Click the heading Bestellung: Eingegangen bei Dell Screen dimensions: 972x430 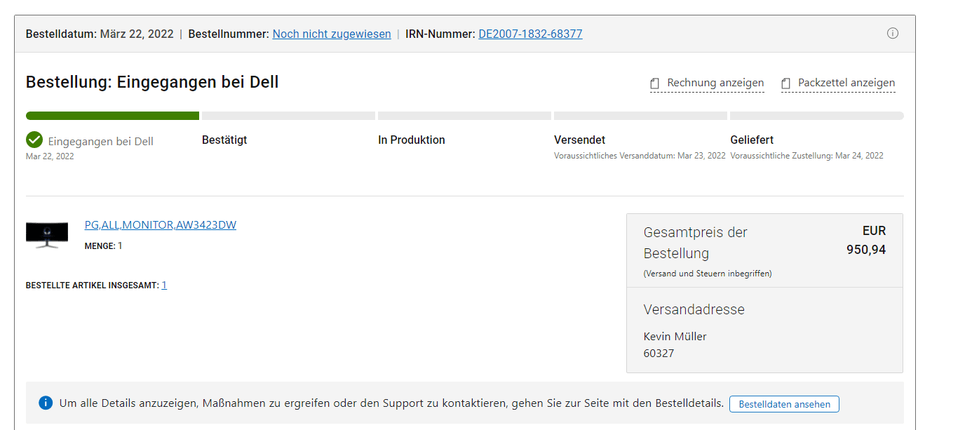pyautogui.click(x=152, y=82)
